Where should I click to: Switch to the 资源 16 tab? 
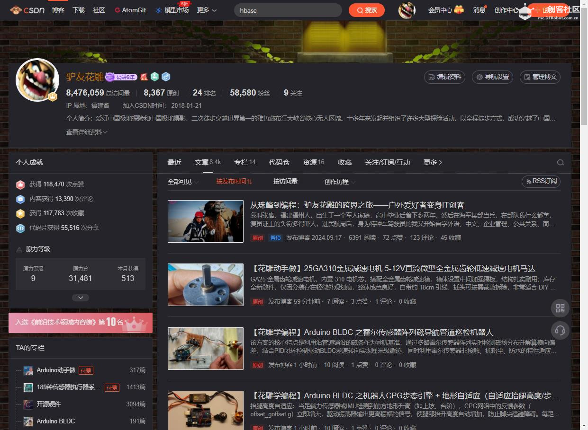click(x=314, y=162)
